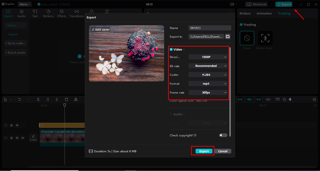
Task: Collapse the Video section arrow
Action: tap(184, 50)
